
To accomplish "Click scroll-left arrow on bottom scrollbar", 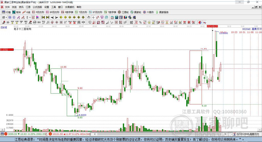I will coord(95,134).
